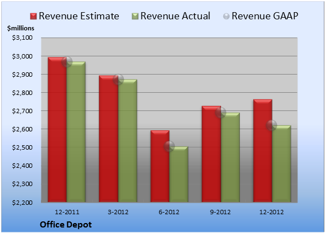
Task: Select the green actual bar for 12-2011
Action: click(76, 132)
